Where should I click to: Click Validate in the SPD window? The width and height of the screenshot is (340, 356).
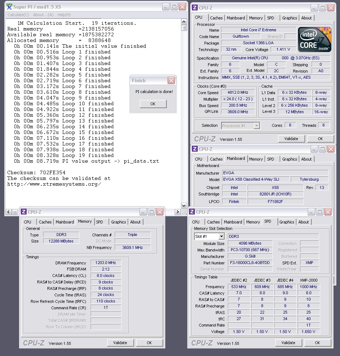pyautogui.click(x=289, y=343)
